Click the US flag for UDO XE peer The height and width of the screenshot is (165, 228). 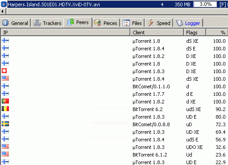pyautogui.click(x=5, y=146)
